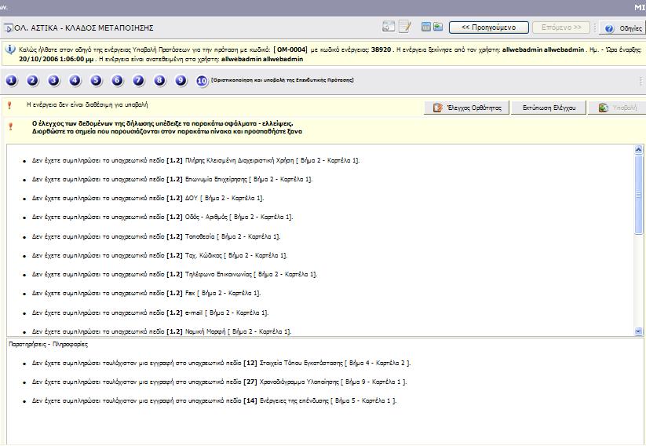This screenshot has height=446, width=646.
Task: Click error line 'Ταχ. Κώδικας'
Action: [x=159, y=255]
